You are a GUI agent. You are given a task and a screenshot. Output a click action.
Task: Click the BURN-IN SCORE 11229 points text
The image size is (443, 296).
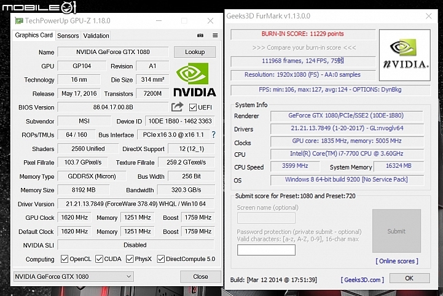302,34
